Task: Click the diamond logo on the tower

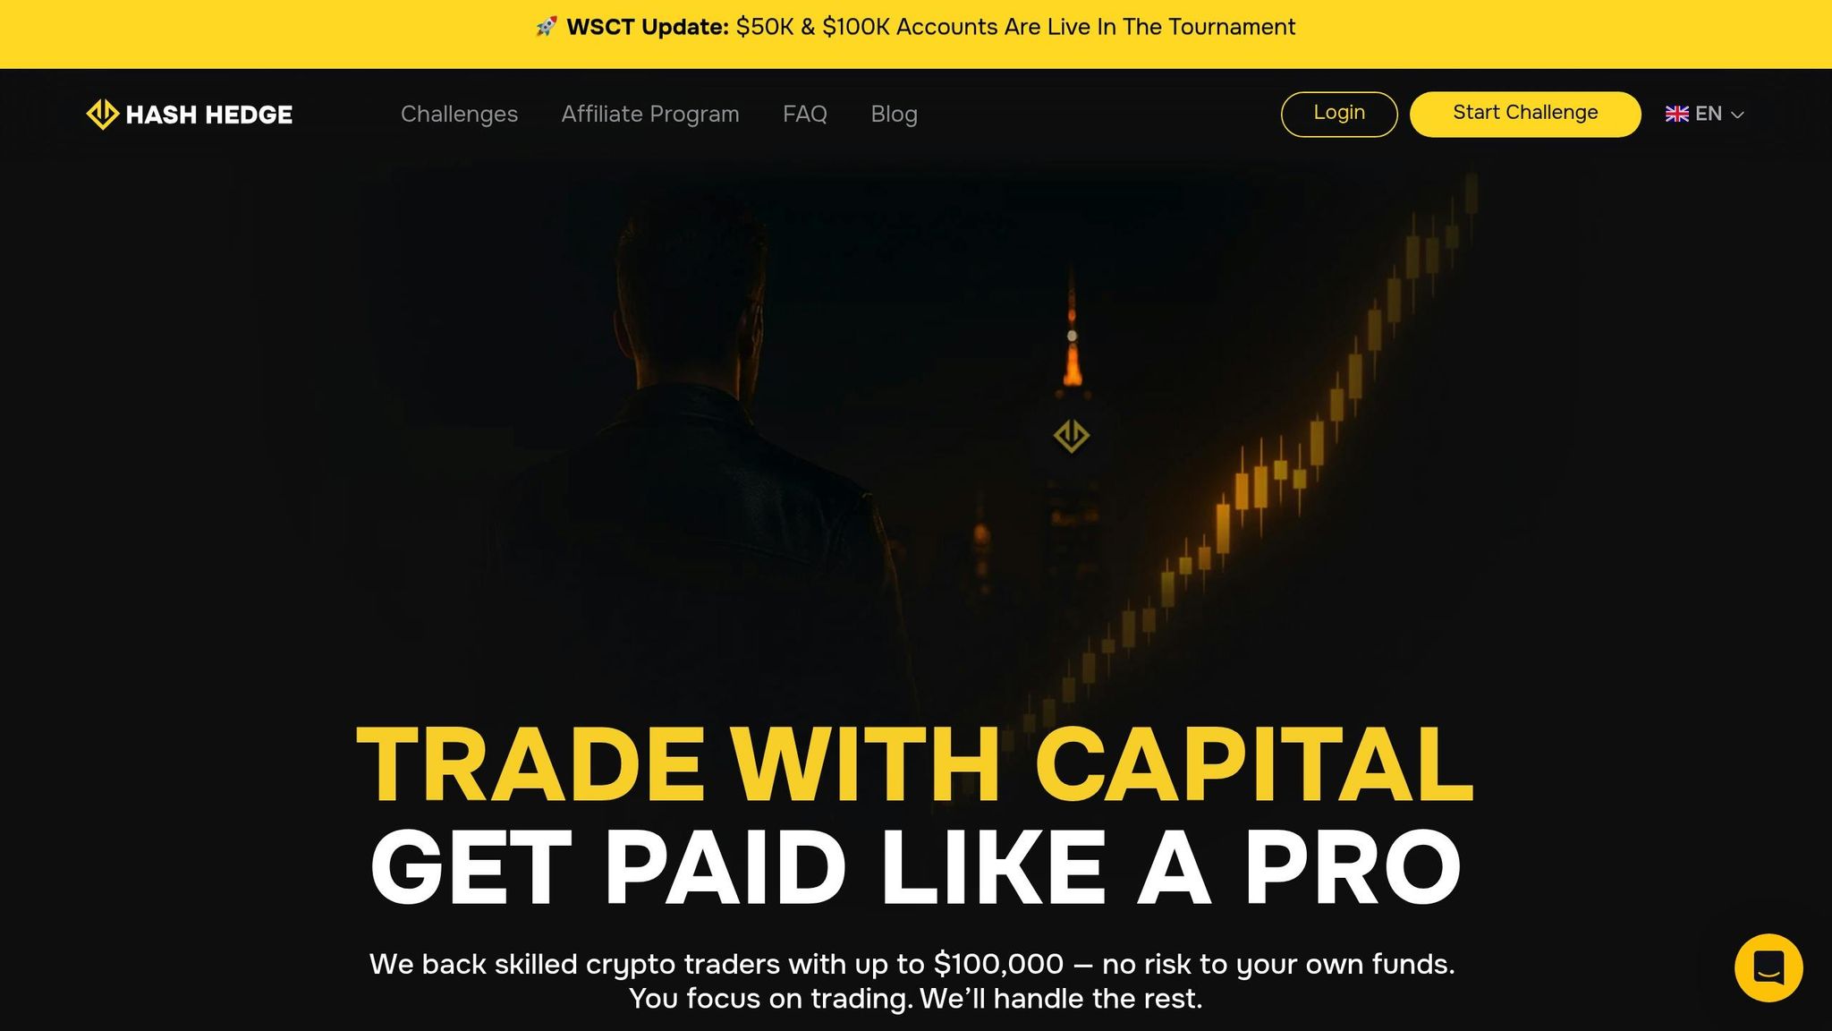Action: pos(1071,437)
